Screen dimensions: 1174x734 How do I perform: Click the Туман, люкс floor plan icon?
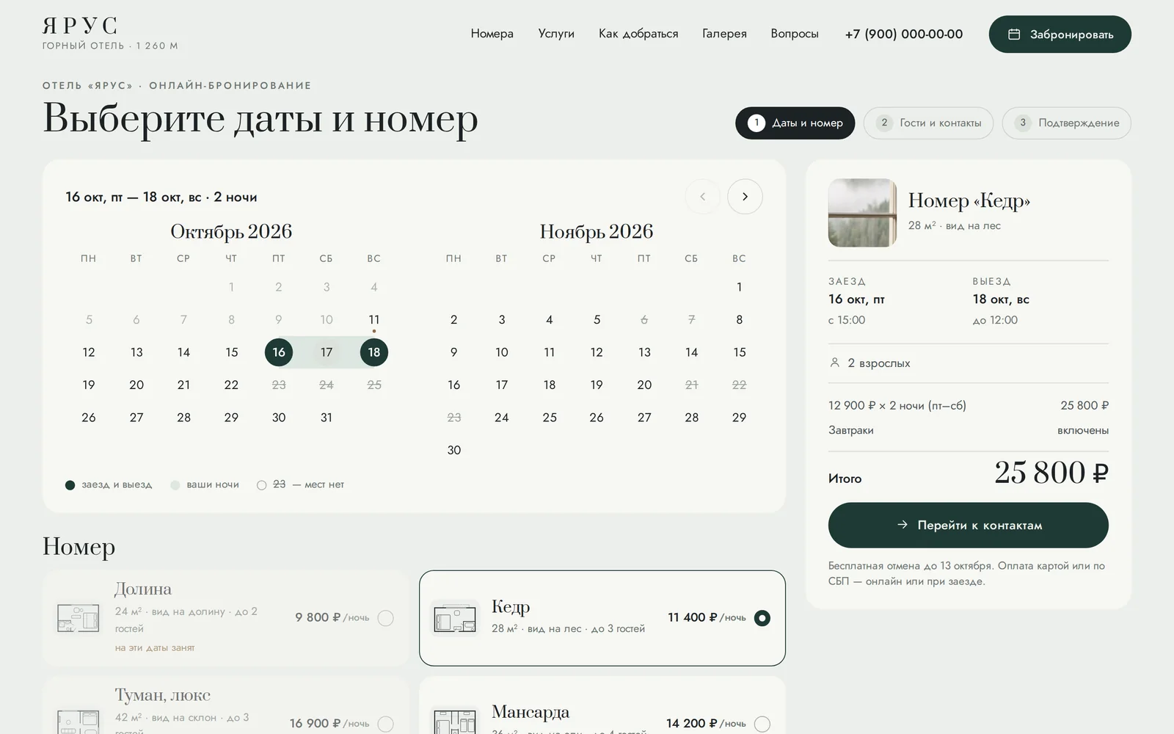(79, 722)
